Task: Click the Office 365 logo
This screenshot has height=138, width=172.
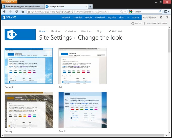Action: [9, 17]
